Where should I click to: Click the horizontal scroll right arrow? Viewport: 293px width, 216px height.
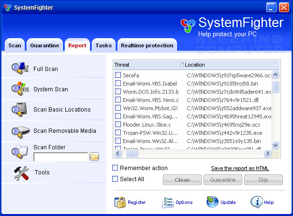click(x=267, y=154)
